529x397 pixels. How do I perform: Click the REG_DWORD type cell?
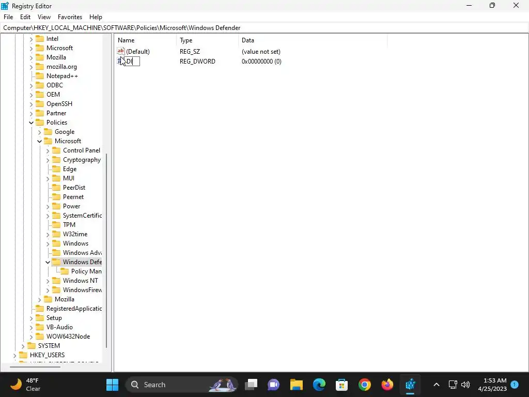click(x=197, y=62)
